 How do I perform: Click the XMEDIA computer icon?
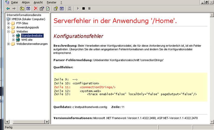point(9,19)
